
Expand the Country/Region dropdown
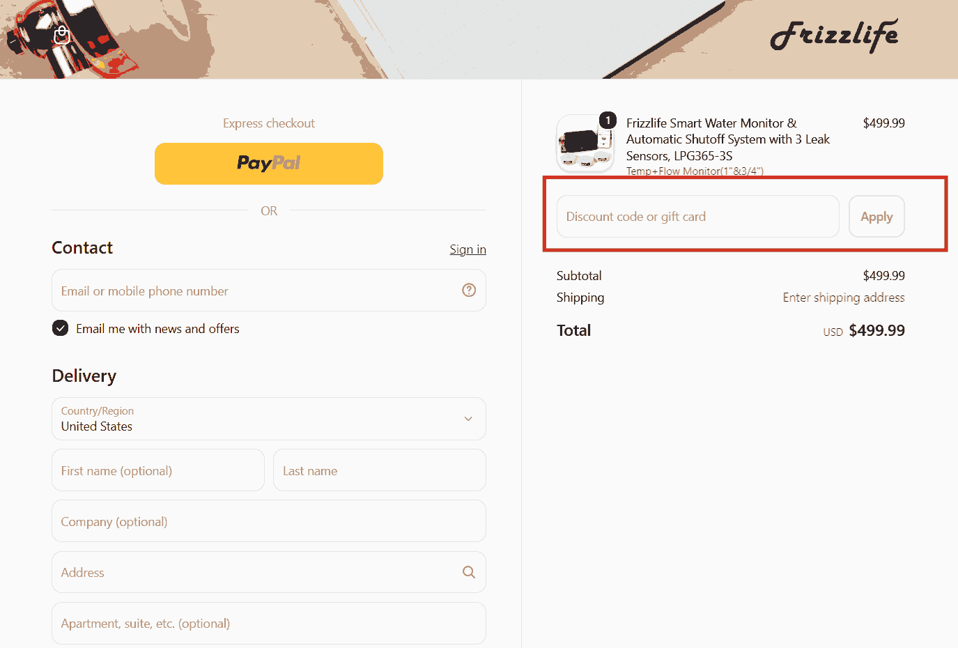point(269,419)
